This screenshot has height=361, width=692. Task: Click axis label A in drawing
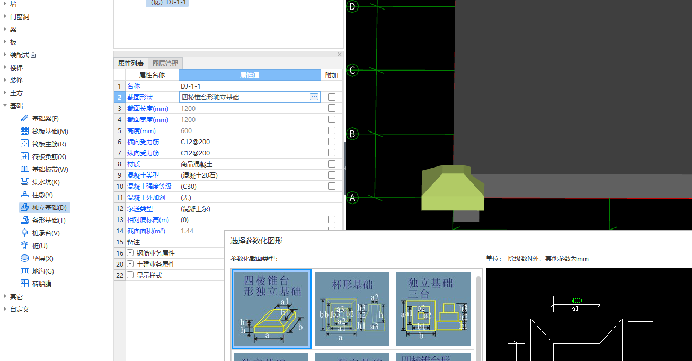tap(352, 198)
